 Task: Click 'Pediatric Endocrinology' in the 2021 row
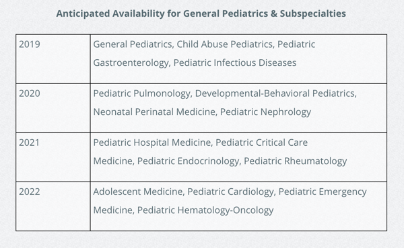click(188, 161)
